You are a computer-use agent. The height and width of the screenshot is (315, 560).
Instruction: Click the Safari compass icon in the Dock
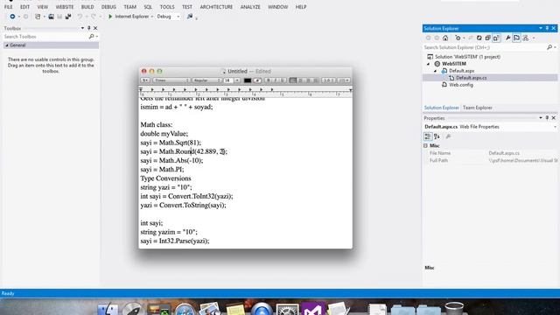click(x=185, y=309)
